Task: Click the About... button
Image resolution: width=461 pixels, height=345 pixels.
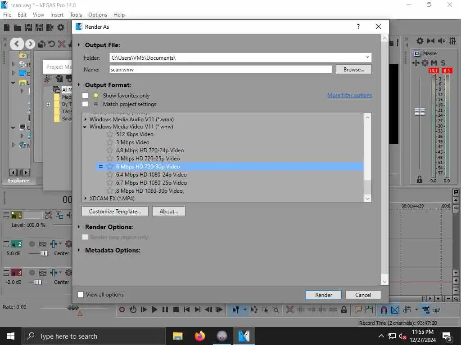Action: (169, 211)
